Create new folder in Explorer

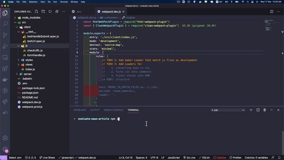(43, 12)
